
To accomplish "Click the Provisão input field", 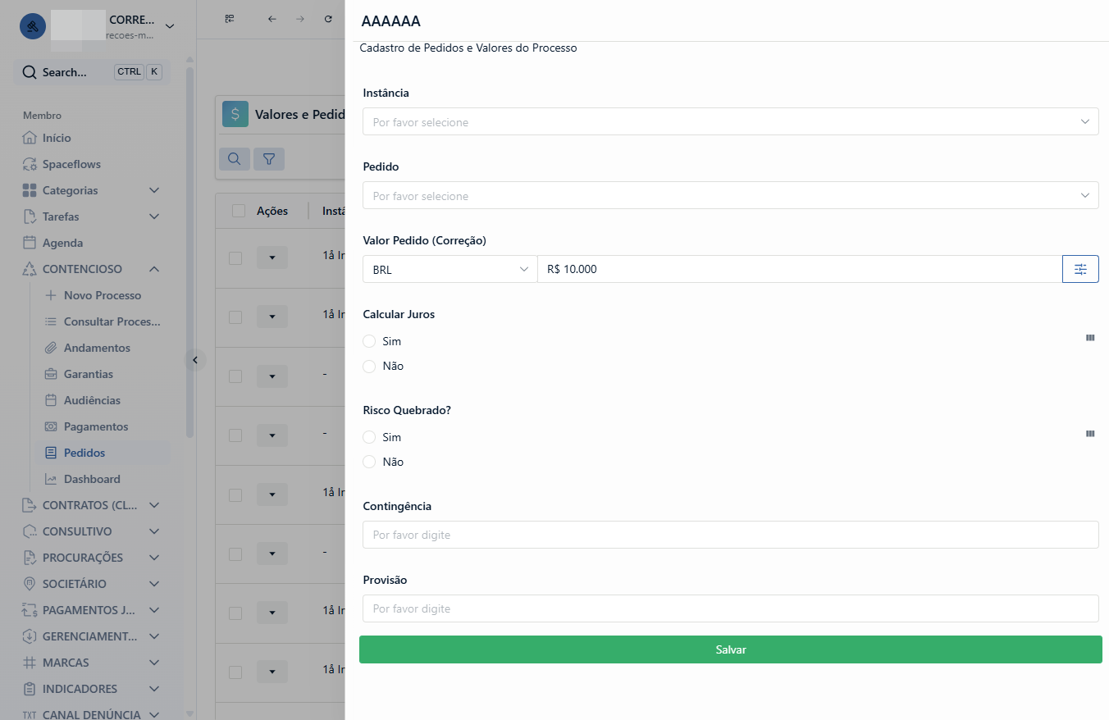I will (730, 608).
